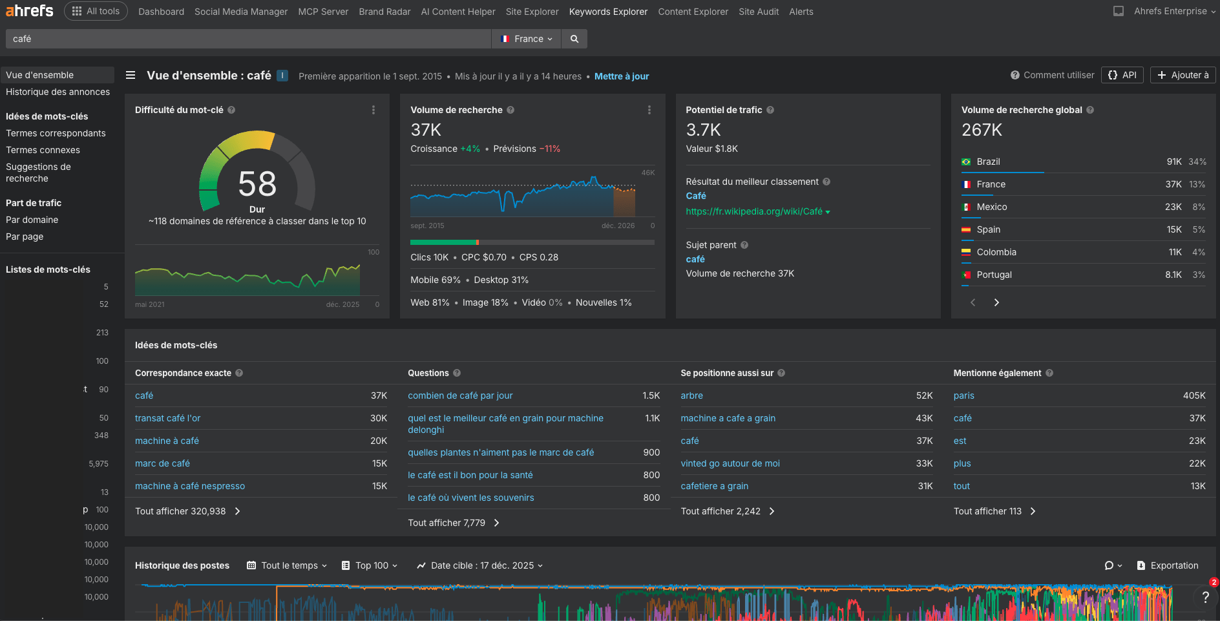Click the clicks distribution color bar
This screenshot has width=1220, height=621.
click(532, 242)
